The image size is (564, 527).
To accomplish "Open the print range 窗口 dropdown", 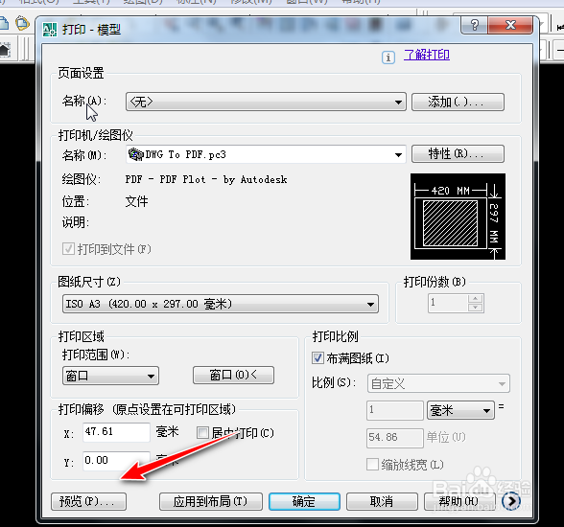I will pos(111,376).
